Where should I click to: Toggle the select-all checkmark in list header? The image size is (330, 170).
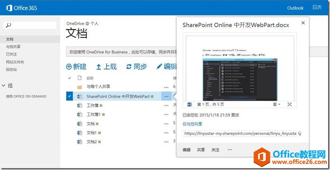[x=70, y=78]
